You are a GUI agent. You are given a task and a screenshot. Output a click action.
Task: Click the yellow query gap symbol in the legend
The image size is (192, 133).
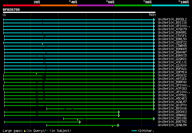tap(25, 131)
